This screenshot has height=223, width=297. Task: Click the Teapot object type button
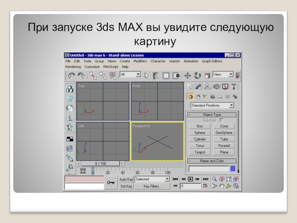tap(200, 152)
